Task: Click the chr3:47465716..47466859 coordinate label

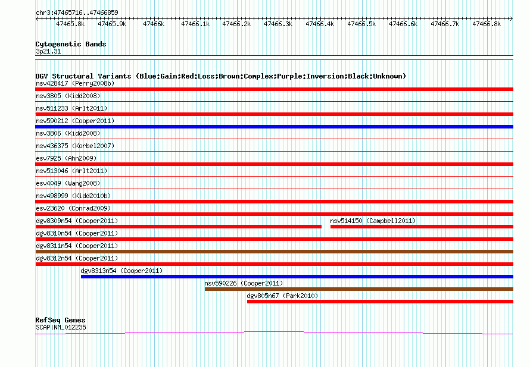Action: [77, 13]
